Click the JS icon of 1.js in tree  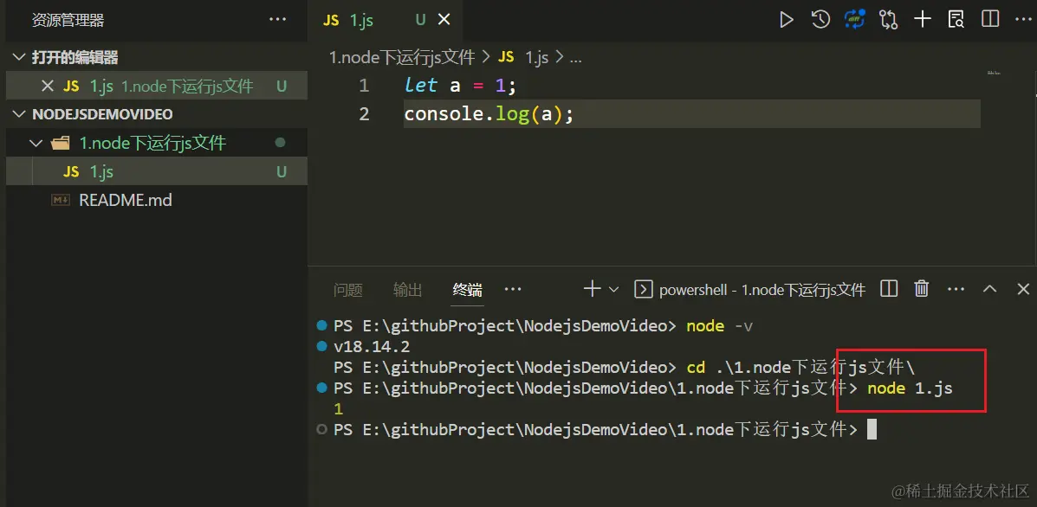click(71, 171)
